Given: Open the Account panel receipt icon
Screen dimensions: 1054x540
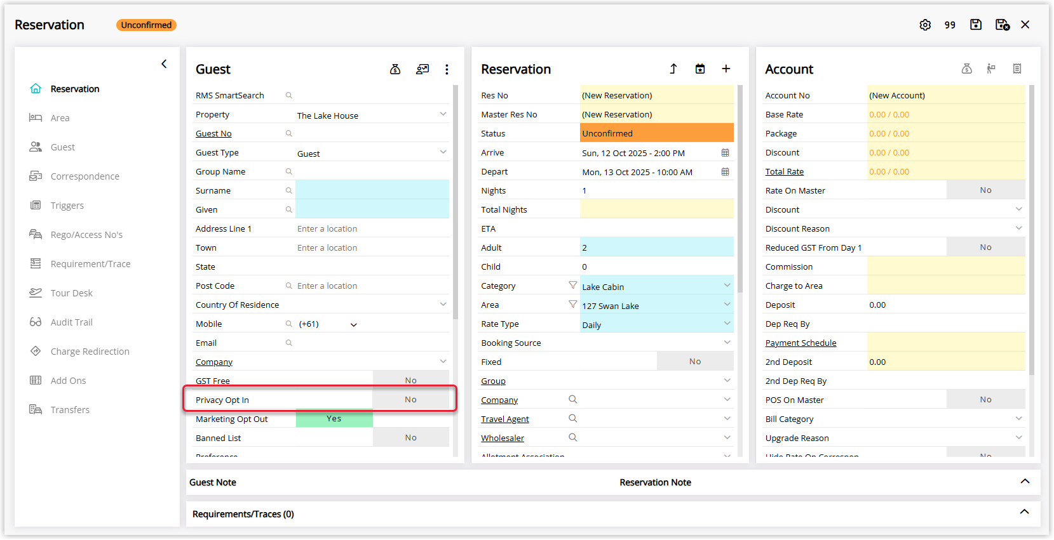Looking at the screenshot, I should pos(1017,69).
